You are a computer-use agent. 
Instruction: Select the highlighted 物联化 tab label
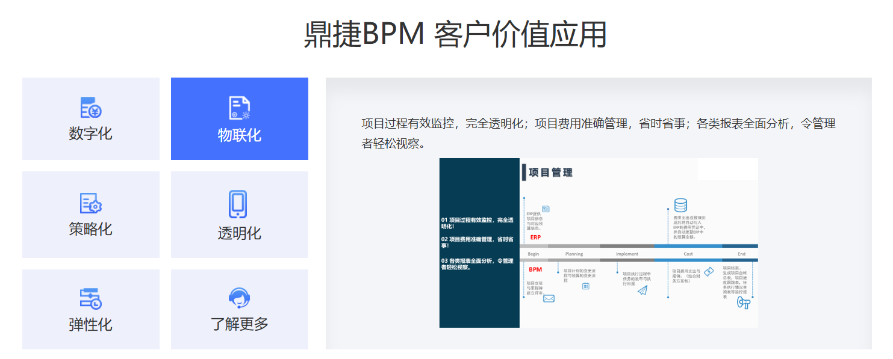point(239,135)
